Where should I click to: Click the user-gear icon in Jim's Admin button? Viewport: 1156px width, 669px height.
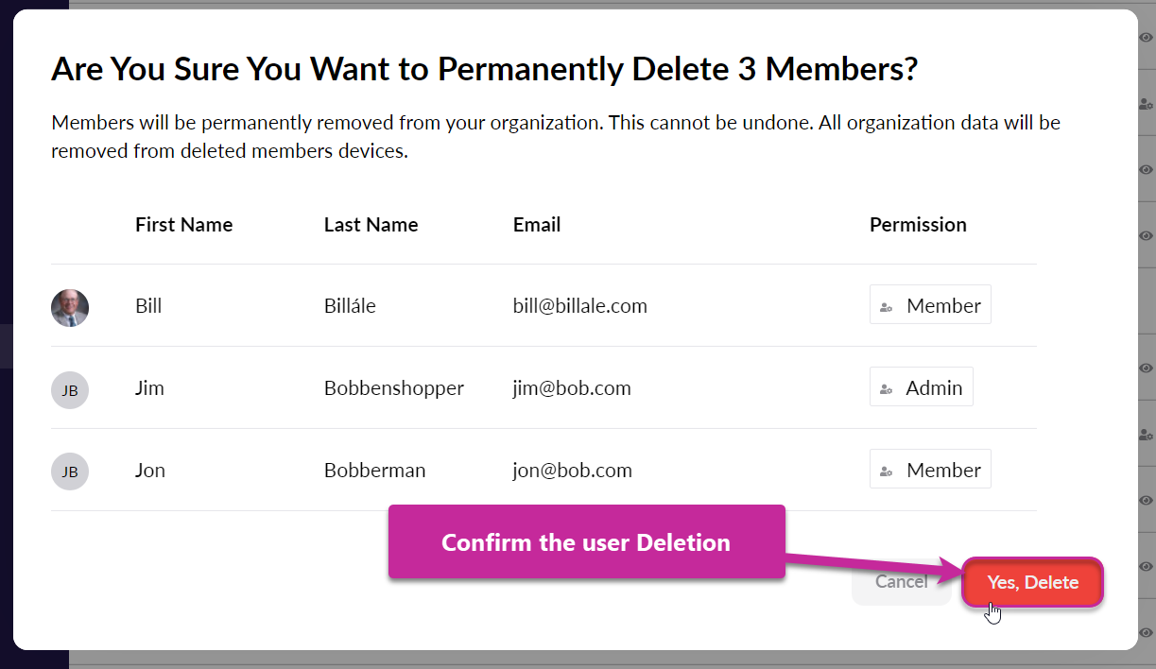[x=887, y=389]
